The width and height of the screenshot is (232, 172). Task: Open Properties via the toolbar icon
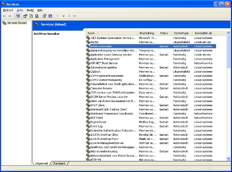(x=25, y=16)
